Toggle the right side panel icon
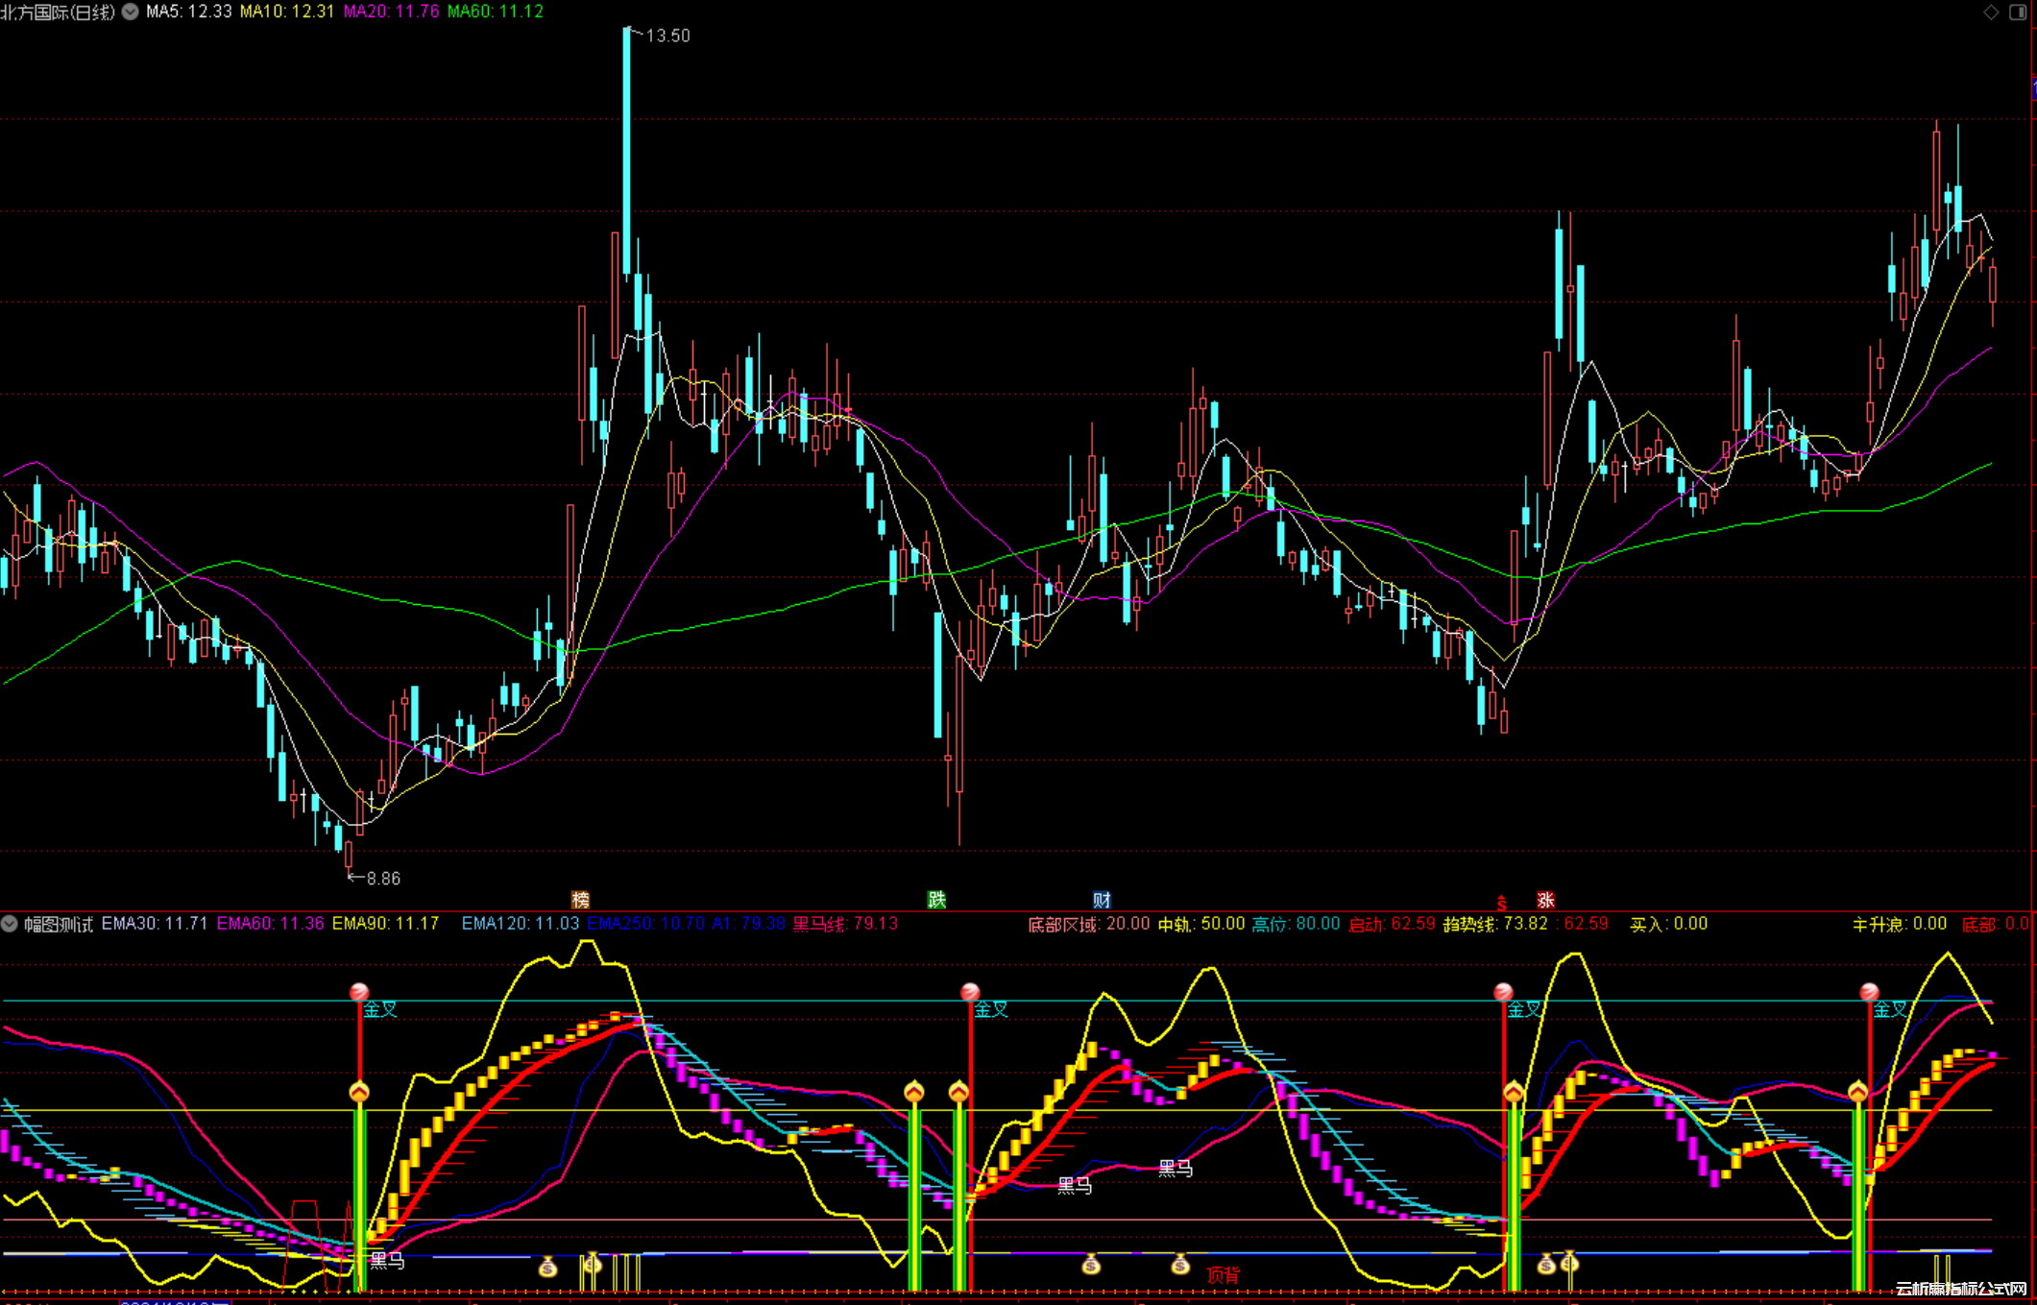This screenshot has width=2037, height=1305. point(2018,12)
